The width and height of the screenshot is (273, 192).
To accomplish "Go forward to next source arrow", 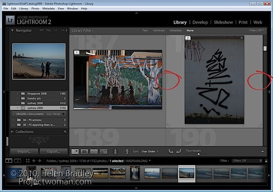I will [40, 161].
